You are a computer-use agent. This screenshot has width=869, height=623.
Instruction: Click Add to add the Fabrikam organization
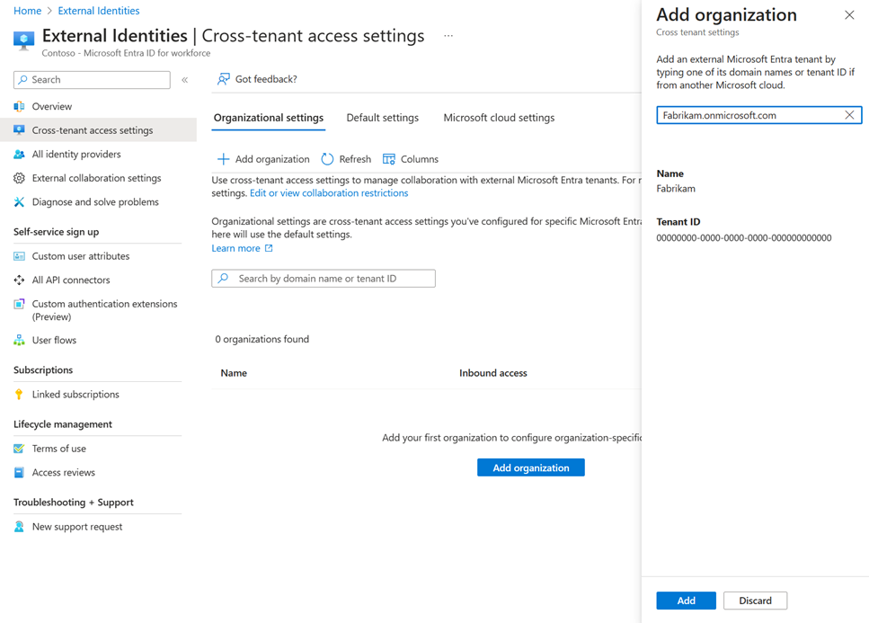pyautogui.click(x=686, y=600)
